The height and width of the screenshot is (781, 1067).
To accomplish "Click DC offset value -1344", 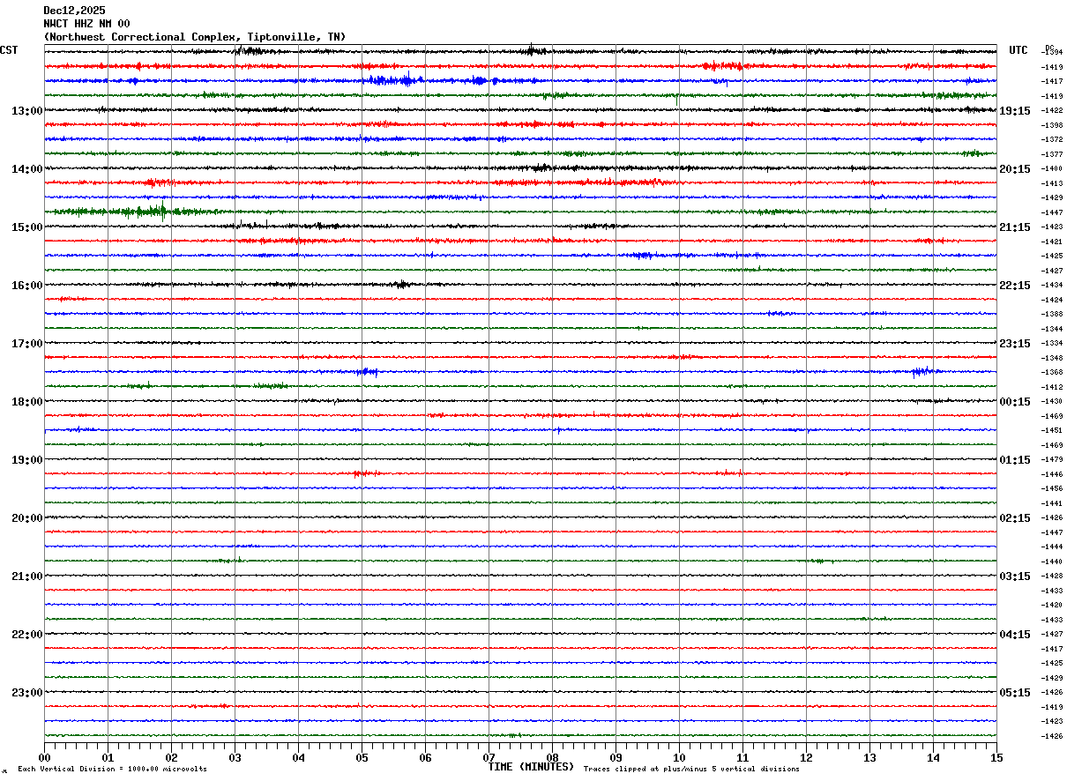I will [1051, 329].
